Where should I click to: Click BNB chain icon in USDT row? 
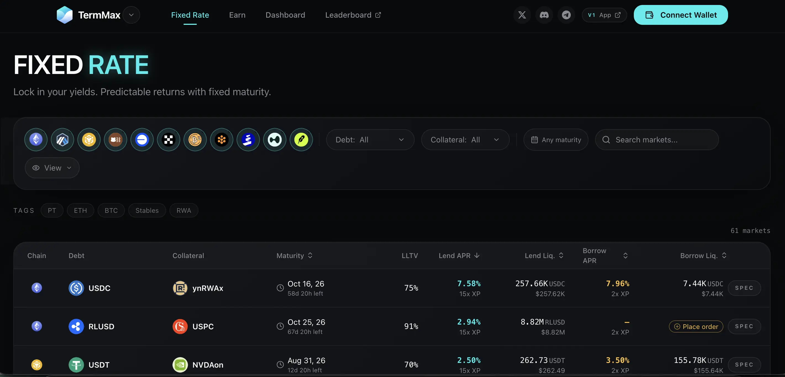pyautogui.click(x=37, y=365)
